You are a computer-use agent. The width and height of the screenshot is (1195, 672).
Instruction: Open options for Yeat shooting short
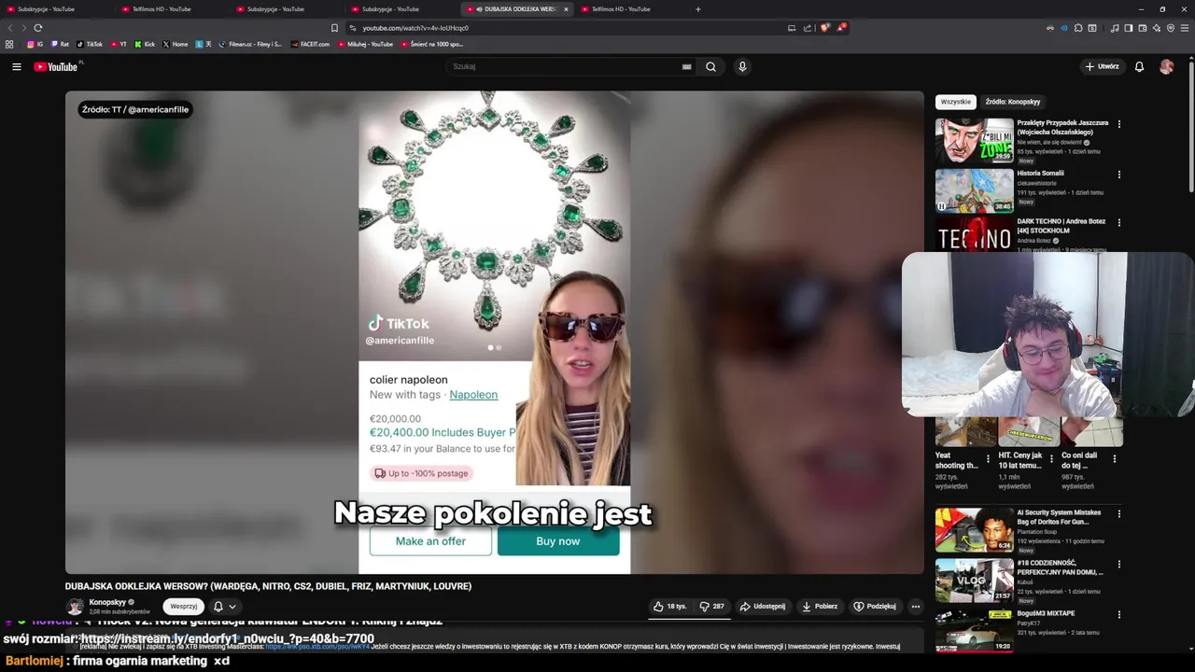[989, 459]
